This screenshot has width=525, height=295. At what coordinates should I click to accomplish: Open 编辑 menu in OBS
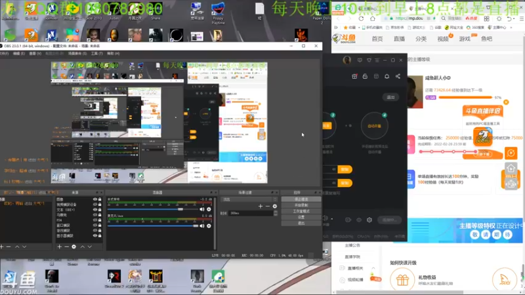pos(19,54)
